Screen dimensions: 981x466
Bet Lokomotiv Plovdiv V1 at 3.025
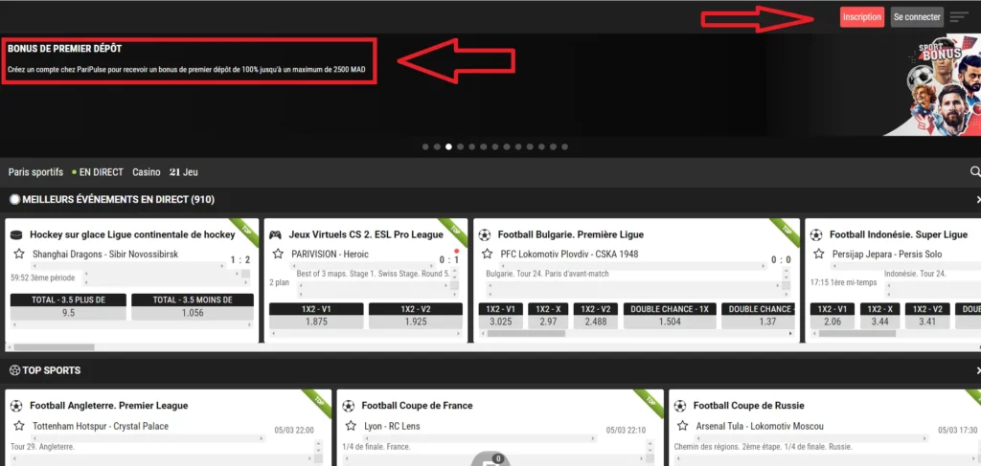tap(501, 316)
